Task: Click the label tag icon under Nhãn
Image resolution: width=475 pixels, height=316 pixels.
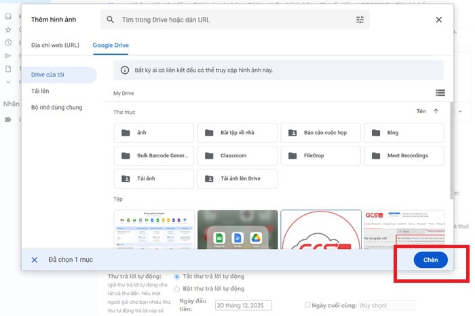Action: coord(8,119)
